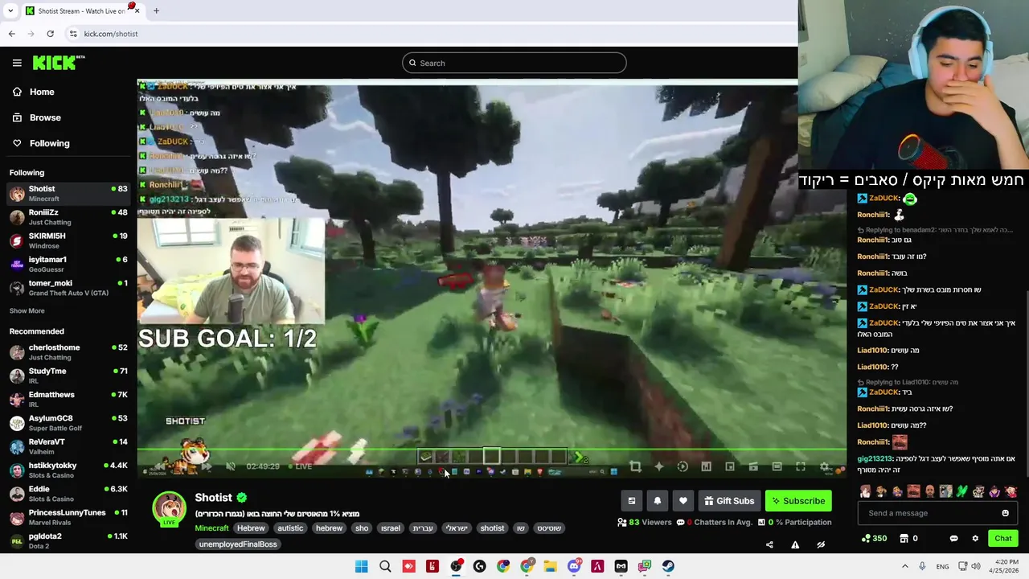
Task: Click the 350 channel points icon
Action: (x=874, y=538)
